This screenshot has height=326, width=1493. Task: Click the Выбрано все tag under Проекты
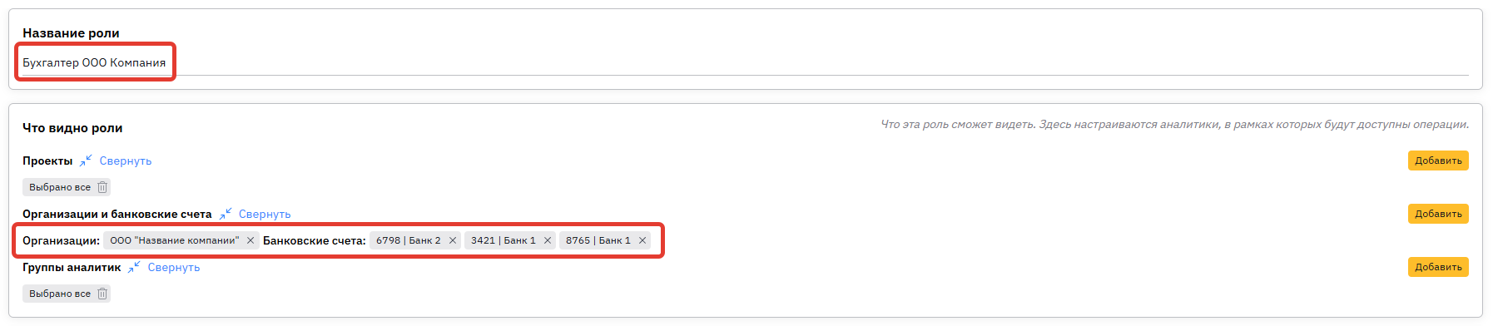pos(60,187)
